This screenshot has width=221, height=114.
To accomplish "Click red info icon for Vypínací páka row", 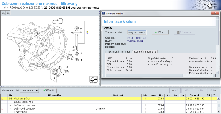I will 2,98.
